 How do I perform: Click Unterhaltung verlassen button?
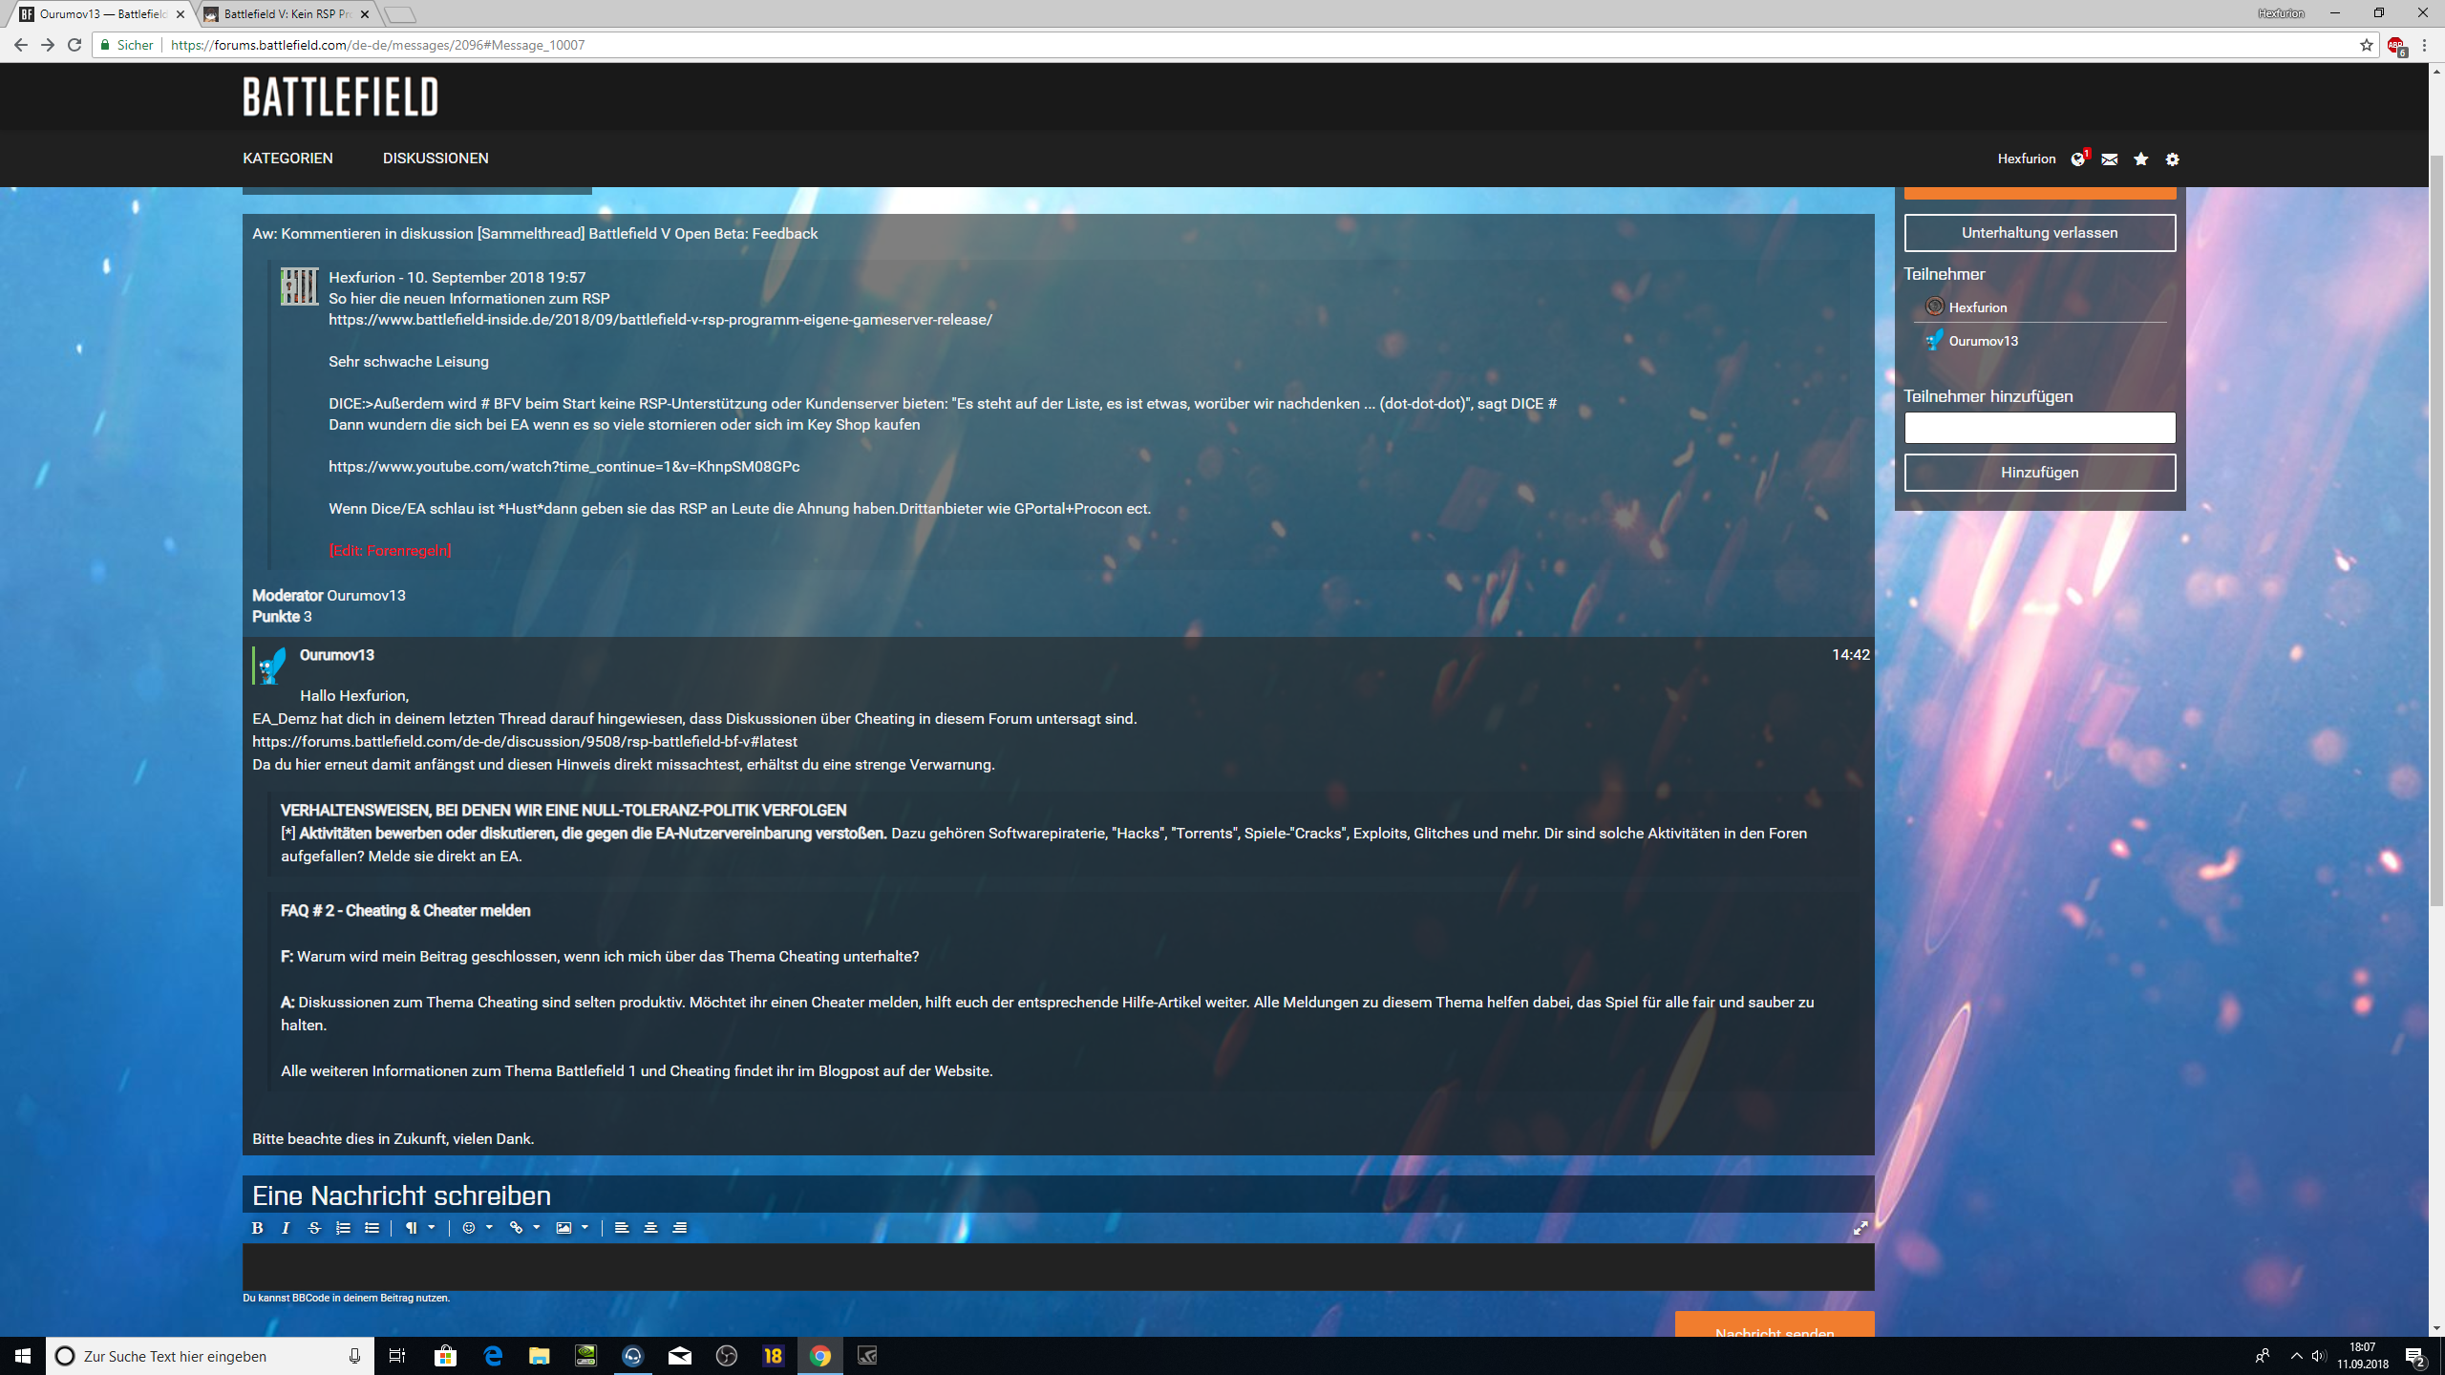[2039, 233]
